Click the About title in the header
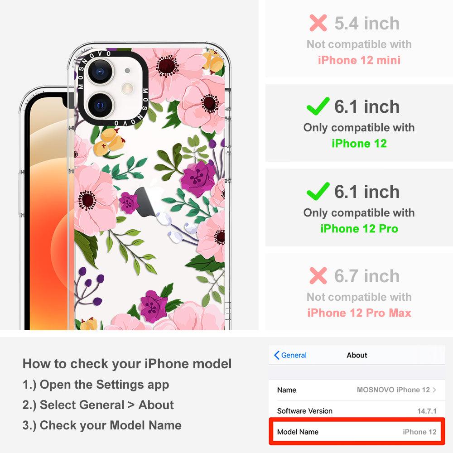 point(357,355)
